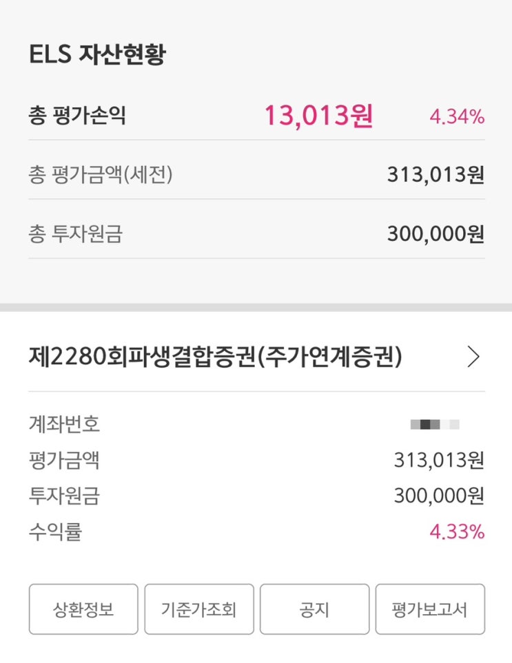
Task: Select the 총 투자원금 label
Action: [x=76, y=234]
